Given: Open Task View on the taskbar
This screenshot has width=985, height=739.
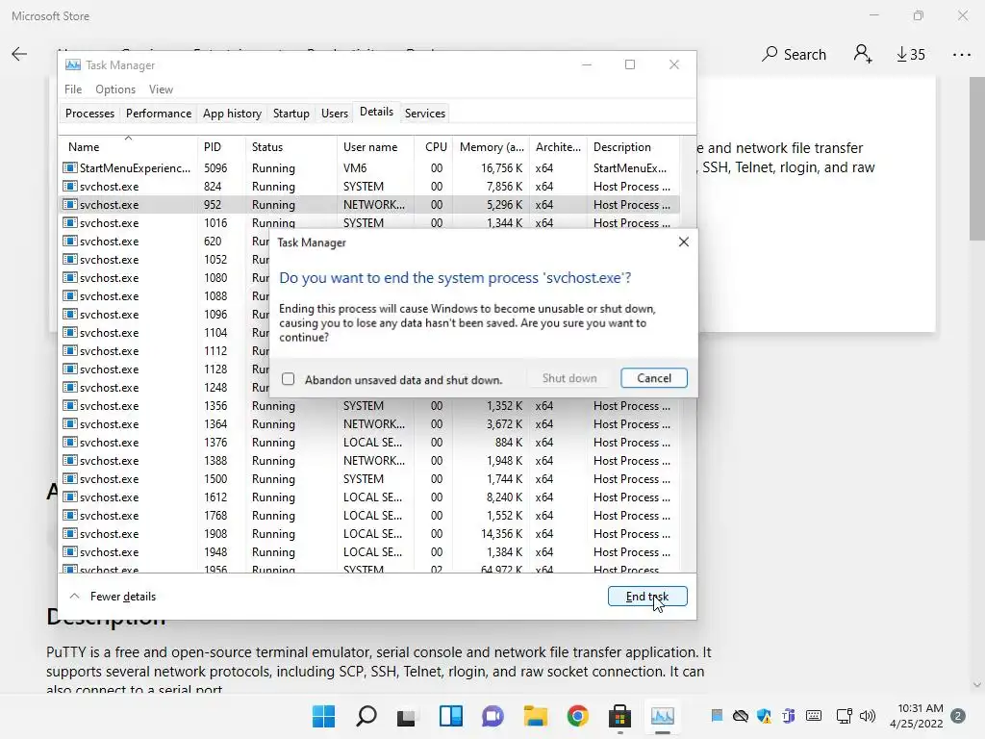Looking at the screenshot, I should (x=407, y=716).
